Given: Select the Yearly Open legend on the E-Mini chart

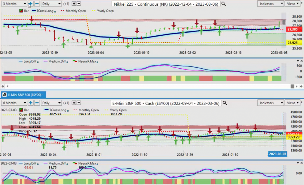Looking at the screenshot, I should tap(116, 110).
